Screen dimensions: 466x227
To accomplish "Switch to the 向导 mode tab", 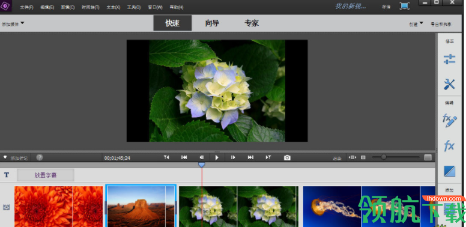I will (212, 23).
